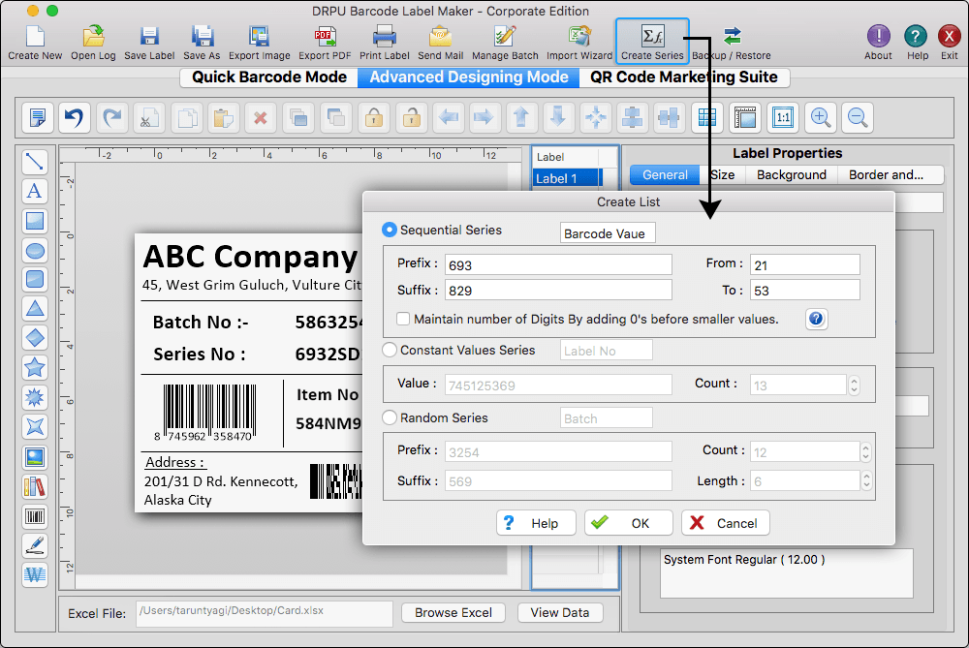969x648 pixels.
Task: Click OK in the Create List dialog
Action: [629, 523]
